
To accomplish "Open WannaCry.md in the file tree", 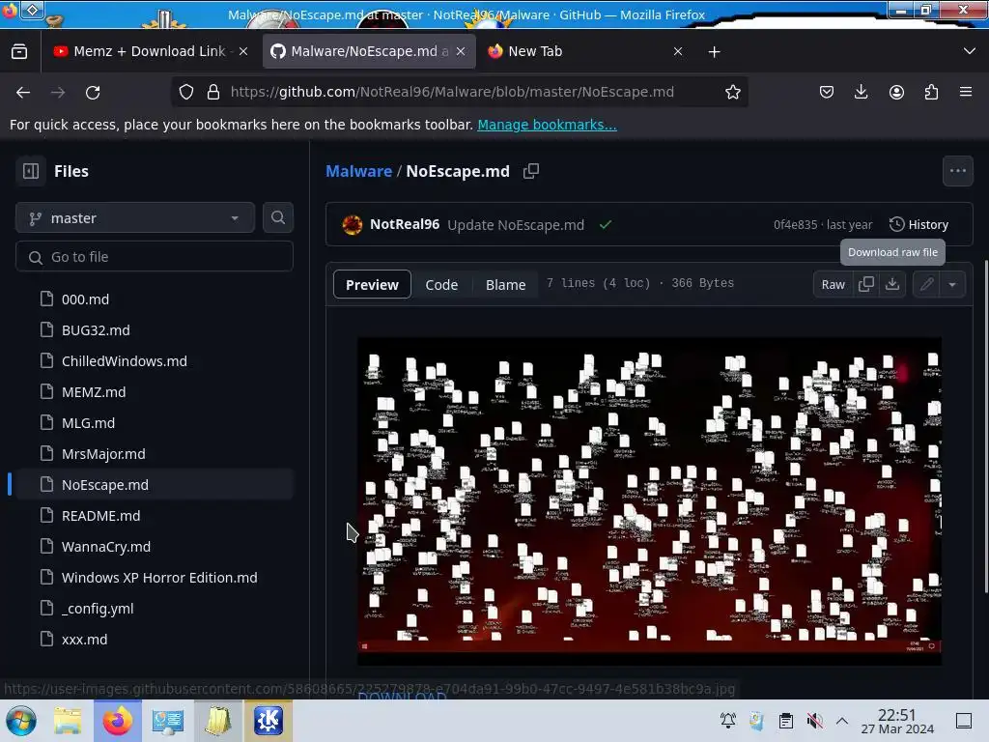I will click(x=155, y=547).
